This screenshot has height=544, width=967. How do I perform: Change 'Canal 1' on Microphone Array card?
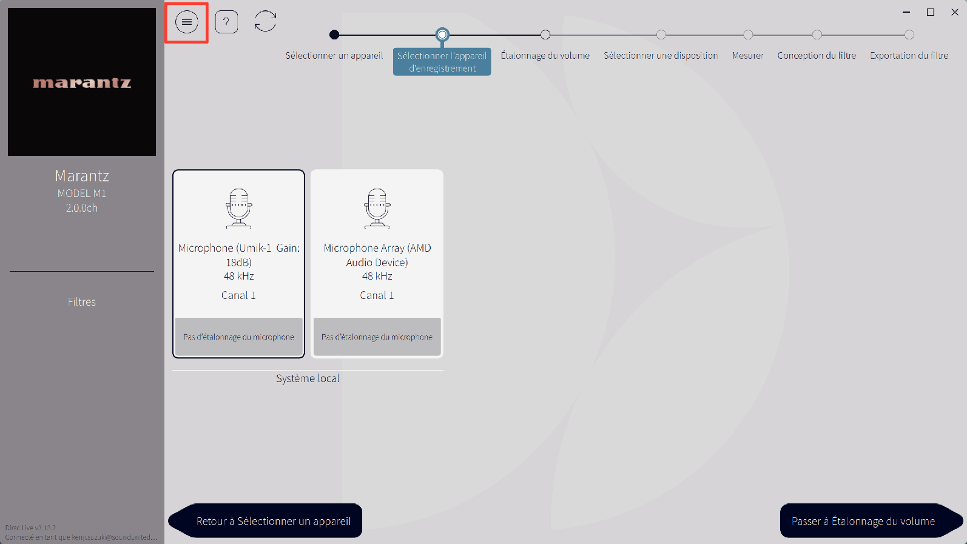[377, 295]
